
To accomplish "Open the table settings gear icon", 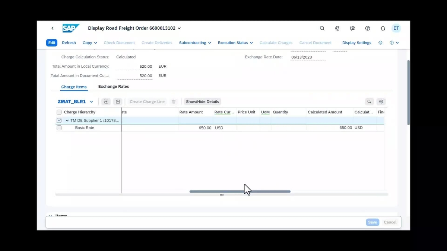I will point(381,101).
